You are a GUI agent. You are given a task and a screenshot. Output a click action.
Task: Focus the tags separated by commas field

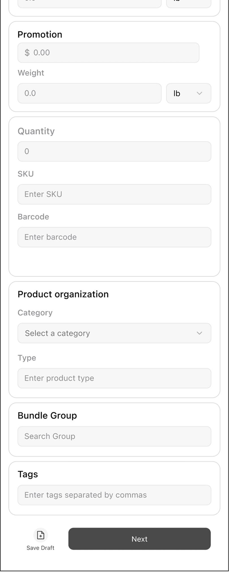click(x=114, y=495)
